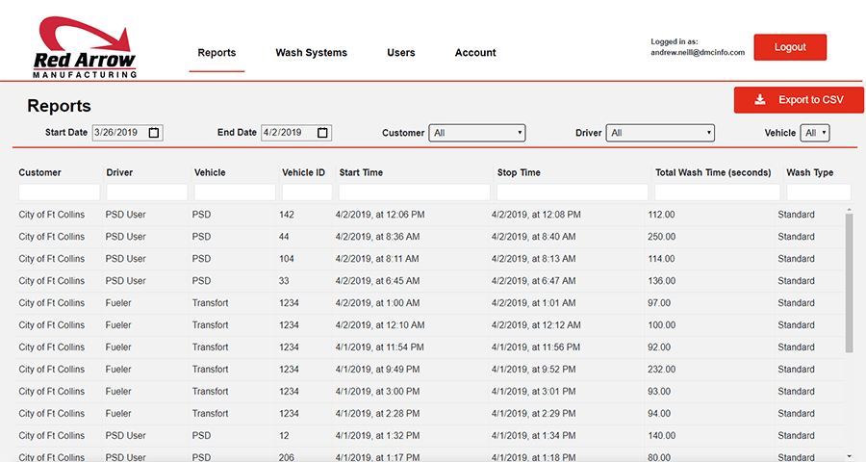866x462 pixels.
Task: Click the scrollbar up arrow in the table
Action: (x=849, y=210)
